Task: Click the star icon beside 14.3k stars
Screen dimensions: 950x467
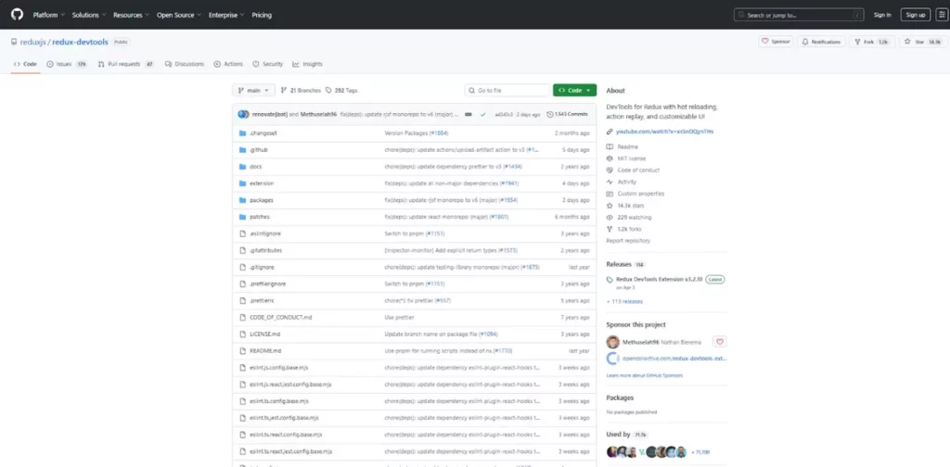Action: [610, 206]
